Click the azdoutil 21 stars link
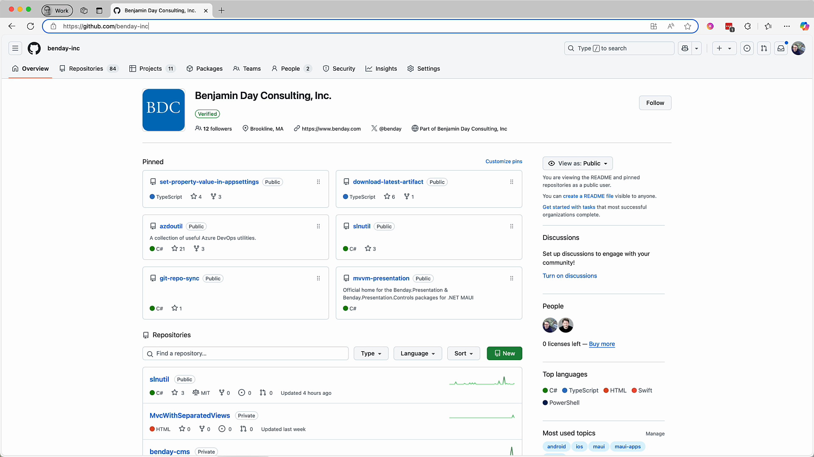This screenshot has width=814, height=457. pyautogui.click(x=178, y=249)
